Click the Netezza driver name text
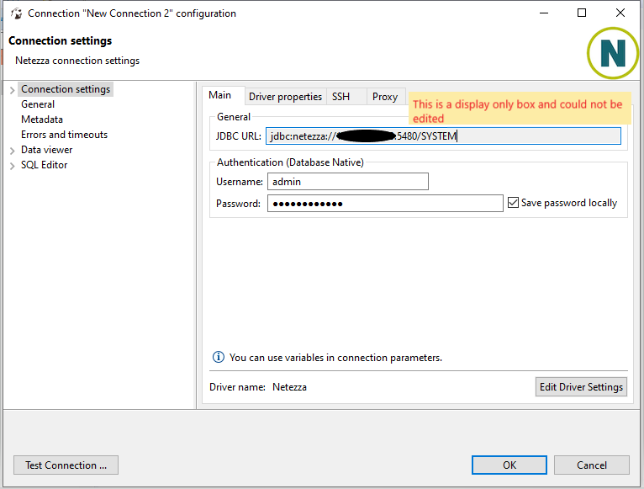The height and width of the screenshot is (489, 644). [289, 387]
